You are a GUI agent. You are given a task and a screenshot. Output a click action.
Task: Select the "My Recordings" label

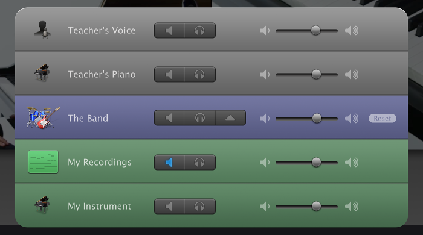pyautogui.click(x=100, y=163)
